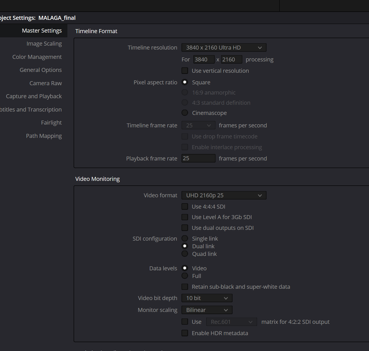This screenshot has width=369, height=351.
Task: Select Cinemascope pixel aspect ratio
Action: click(x=185, y=113)
